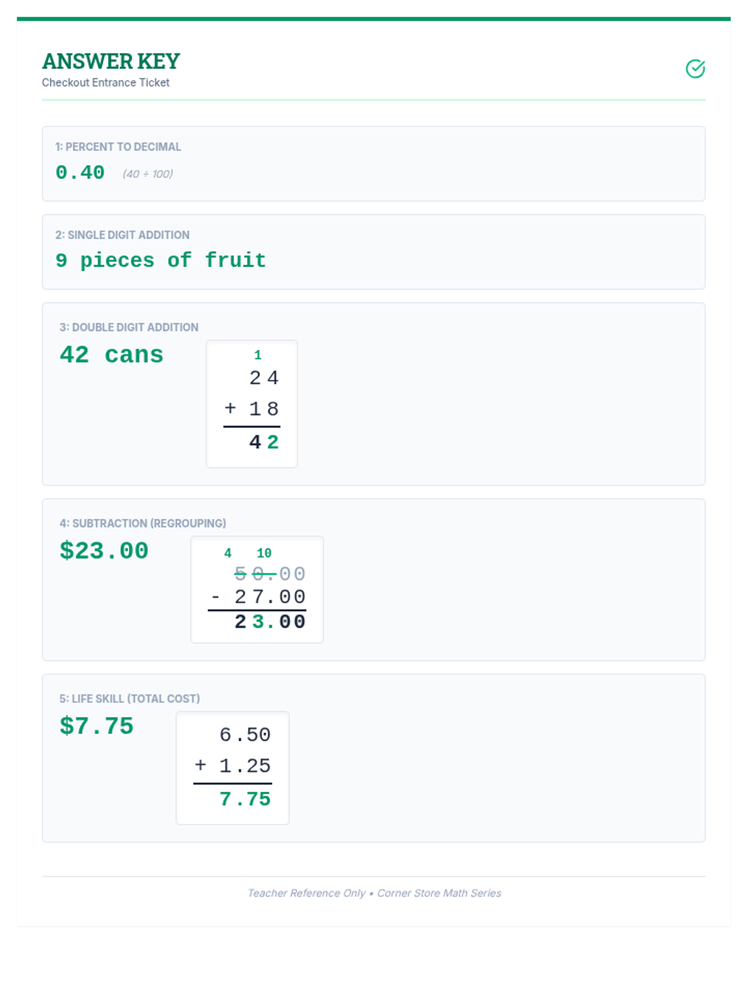This screenshot has width=747, height=996.
Task: Click the (40 ÷ 100) hint text
Action: tap(148, 174)
